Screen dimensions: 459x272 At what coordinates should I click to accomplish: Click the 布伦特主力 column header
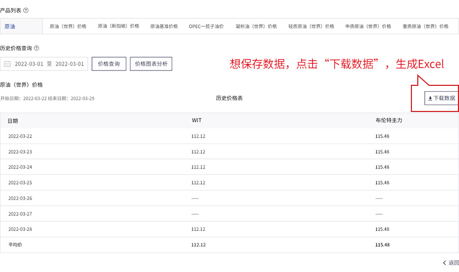point(388,121)
